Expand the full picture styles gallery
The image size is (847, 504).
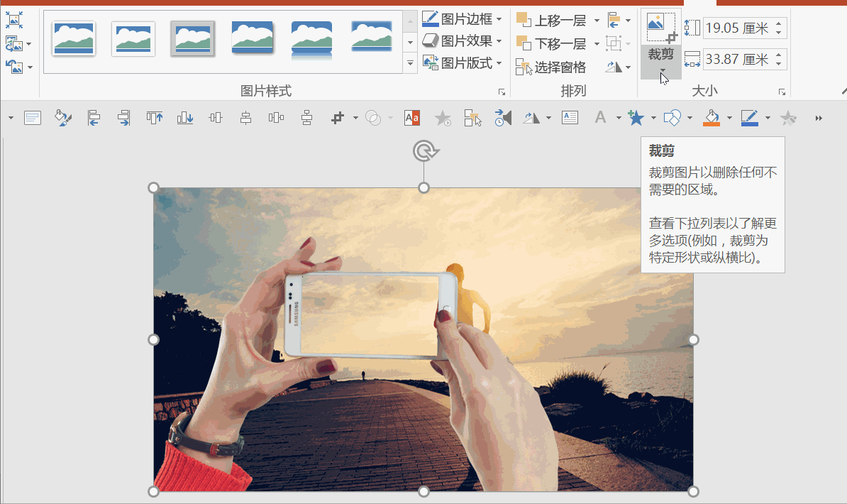coord(410,63)
